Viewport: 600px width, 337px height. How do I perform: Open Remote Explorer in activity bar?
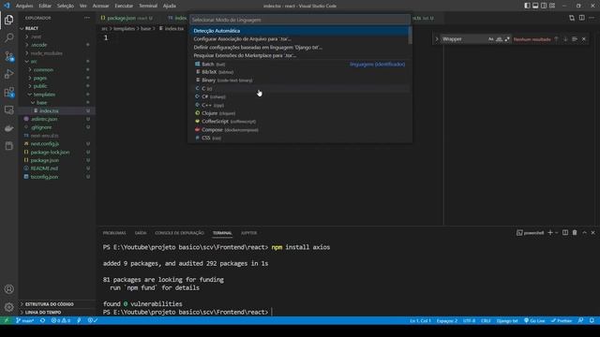click(x=8, y=110)
